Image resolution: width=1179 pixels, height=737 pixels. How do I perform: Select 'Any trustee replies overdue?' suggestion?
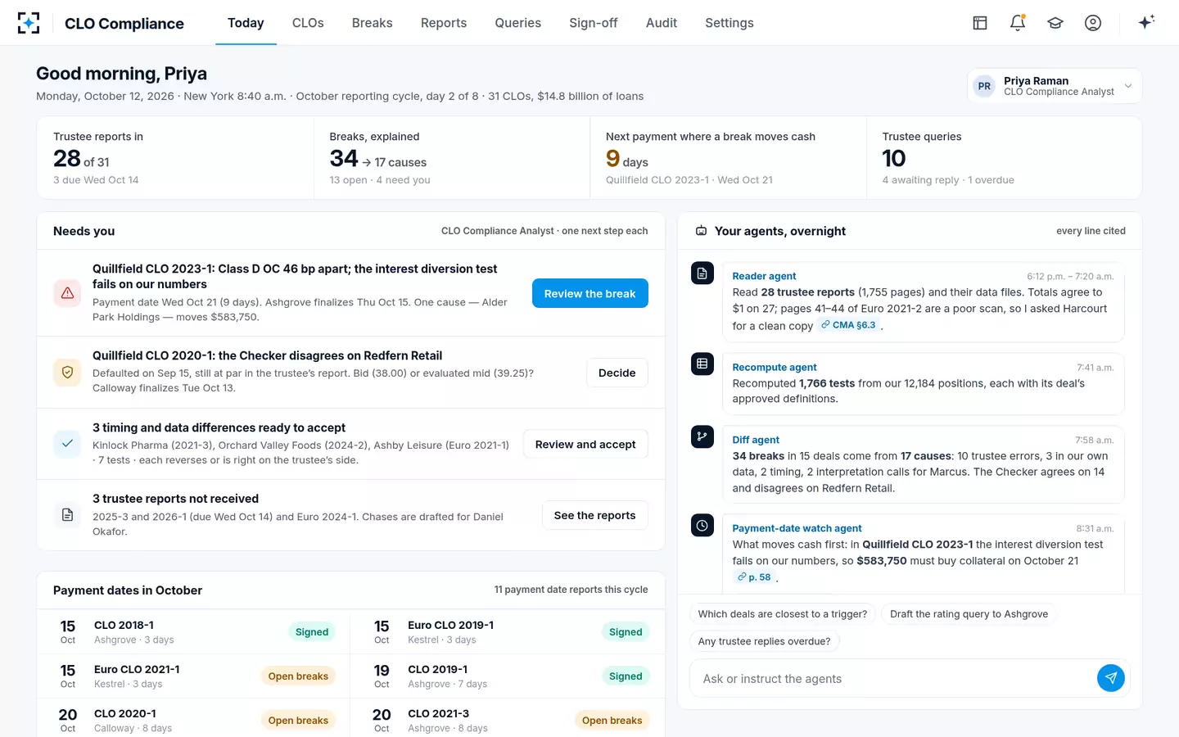(764, 641)
